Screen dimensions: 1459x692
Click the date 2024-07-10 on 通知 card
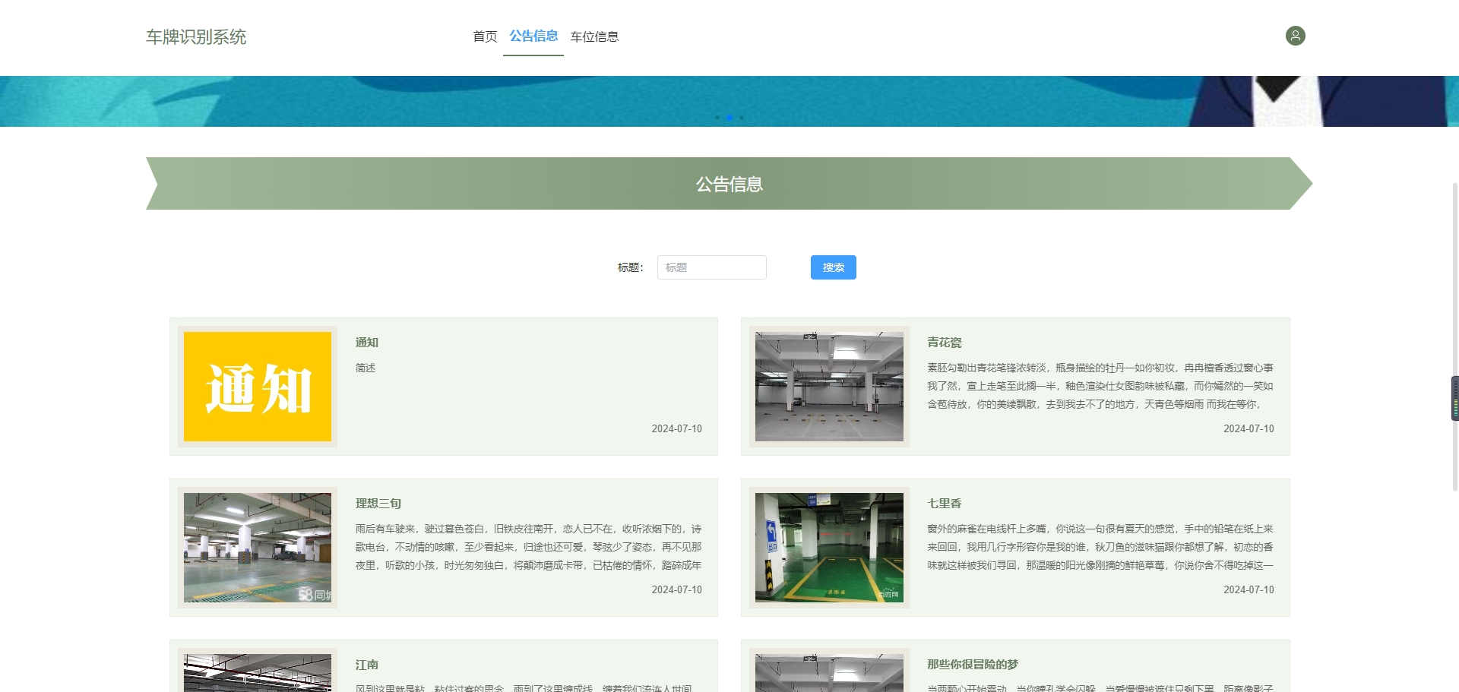point(677,428)
